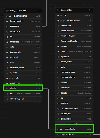100x138 pixels.
Task: Click the primary key icon on id_cotizaciones
Action: (7, 16)
